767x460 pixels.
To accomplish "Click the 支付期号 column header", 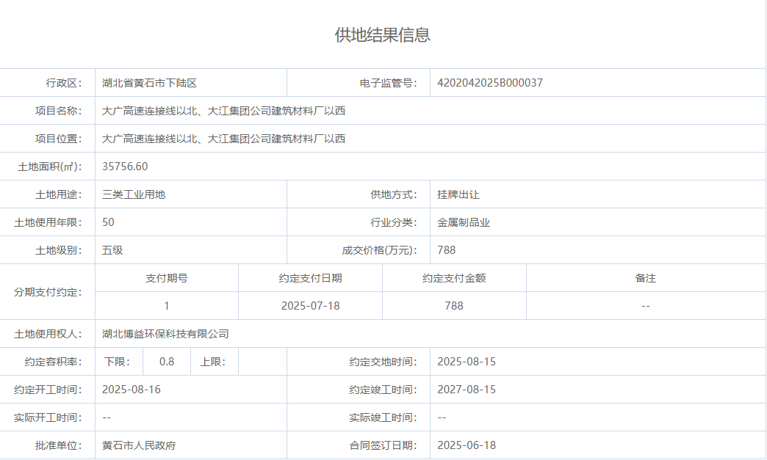I will pyautogui.click(x=166, y=278).
